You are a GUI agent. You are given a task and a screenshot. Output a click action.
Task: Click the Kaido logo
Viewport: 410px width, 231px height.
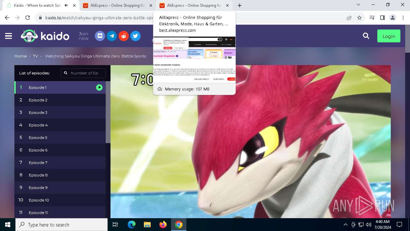coord(45,36)
